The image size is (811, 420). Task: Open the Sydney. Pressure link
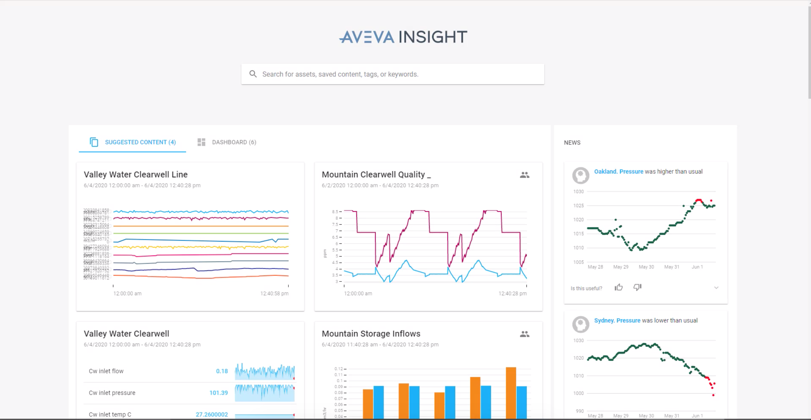617,320
